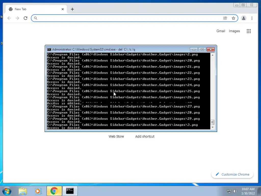Image resolution: width=261 pixels, height=196 pixels.
Task: Open the Windows Start menu orb
Action: click(x=7, y=191)
